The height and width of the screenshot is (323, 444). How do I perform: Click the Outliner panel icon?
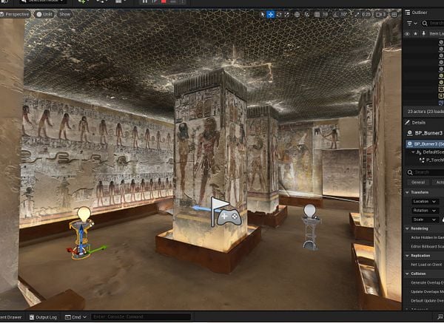coord(408,13)
